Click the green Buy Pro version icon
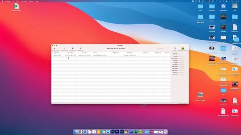The image size is (241, 135). coord(183,48)
